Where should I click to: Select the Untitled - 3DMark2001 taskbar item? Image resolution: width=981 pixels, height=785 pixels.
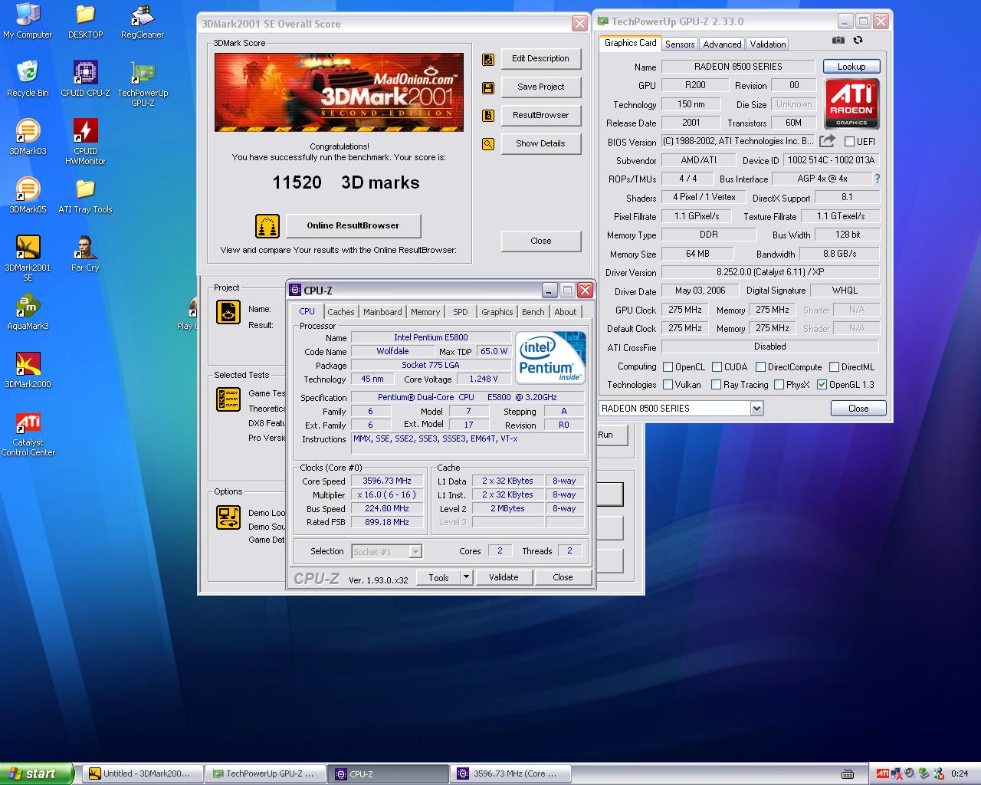143,774
